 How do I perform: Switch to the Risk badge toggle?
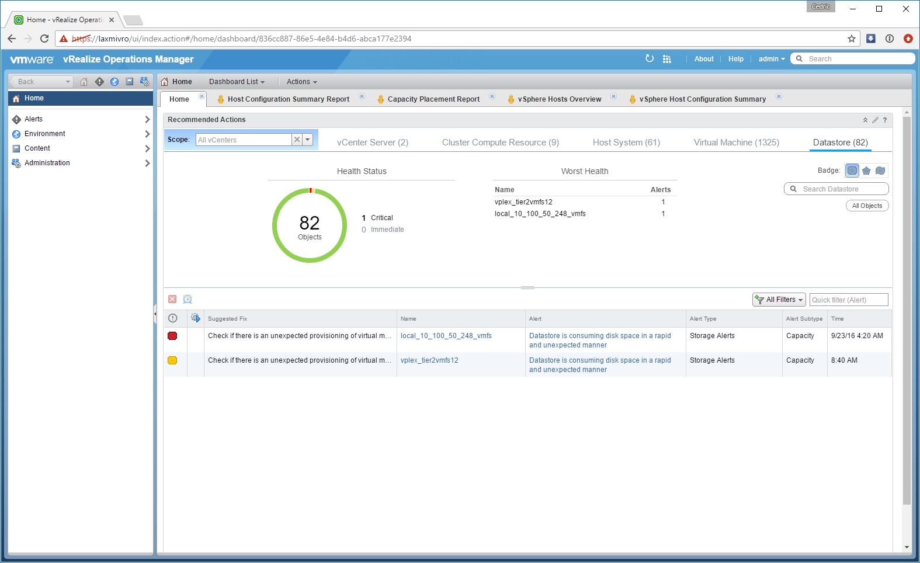point(866,171)
